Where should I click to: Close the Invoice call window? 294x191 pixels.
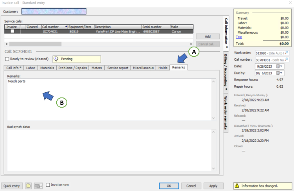[x=290, y=3]
